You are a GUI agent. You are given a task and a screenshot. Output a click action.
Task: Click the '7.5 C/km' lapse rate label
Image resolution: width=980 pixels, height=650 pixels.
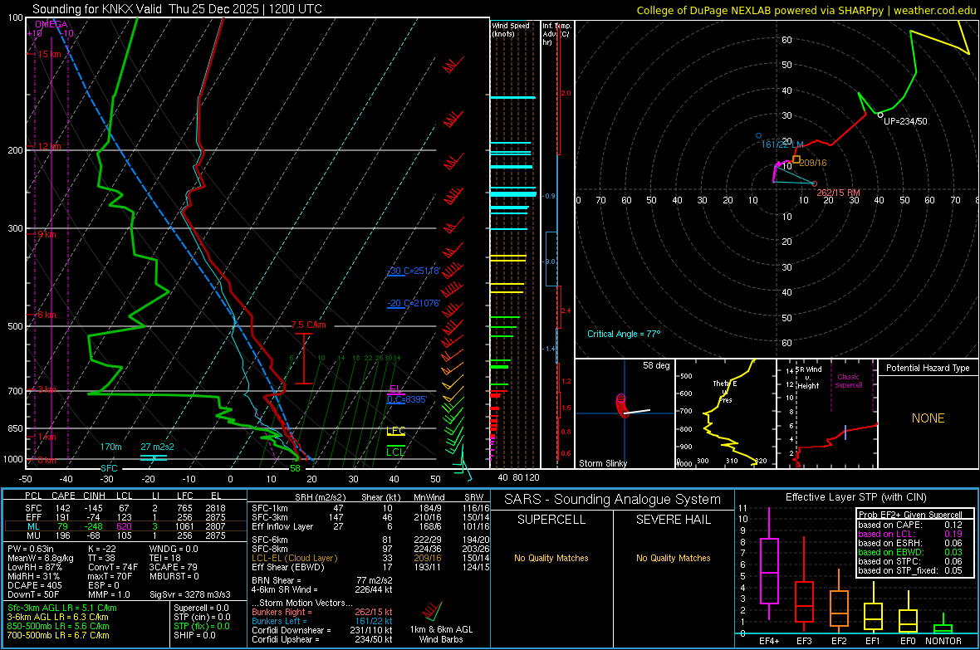coord(308,325)
